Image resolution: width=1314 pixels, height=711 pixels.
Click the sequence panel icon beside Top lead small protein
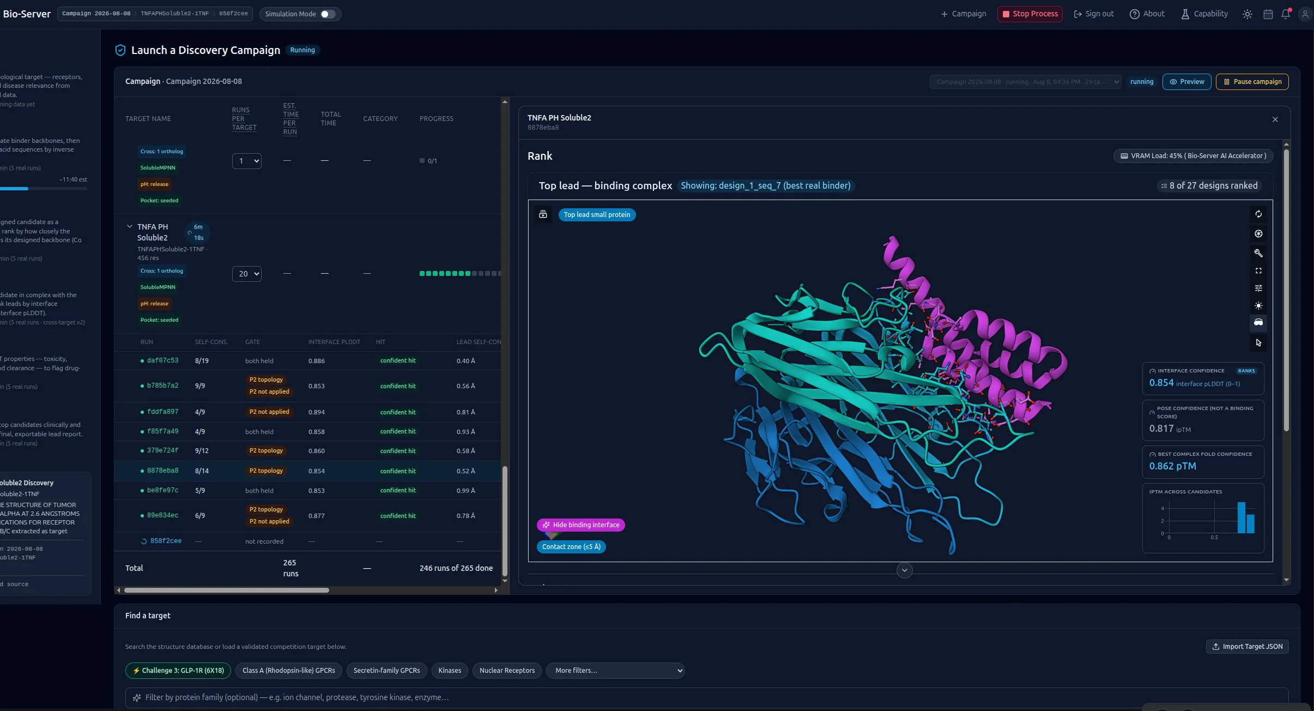543,214
